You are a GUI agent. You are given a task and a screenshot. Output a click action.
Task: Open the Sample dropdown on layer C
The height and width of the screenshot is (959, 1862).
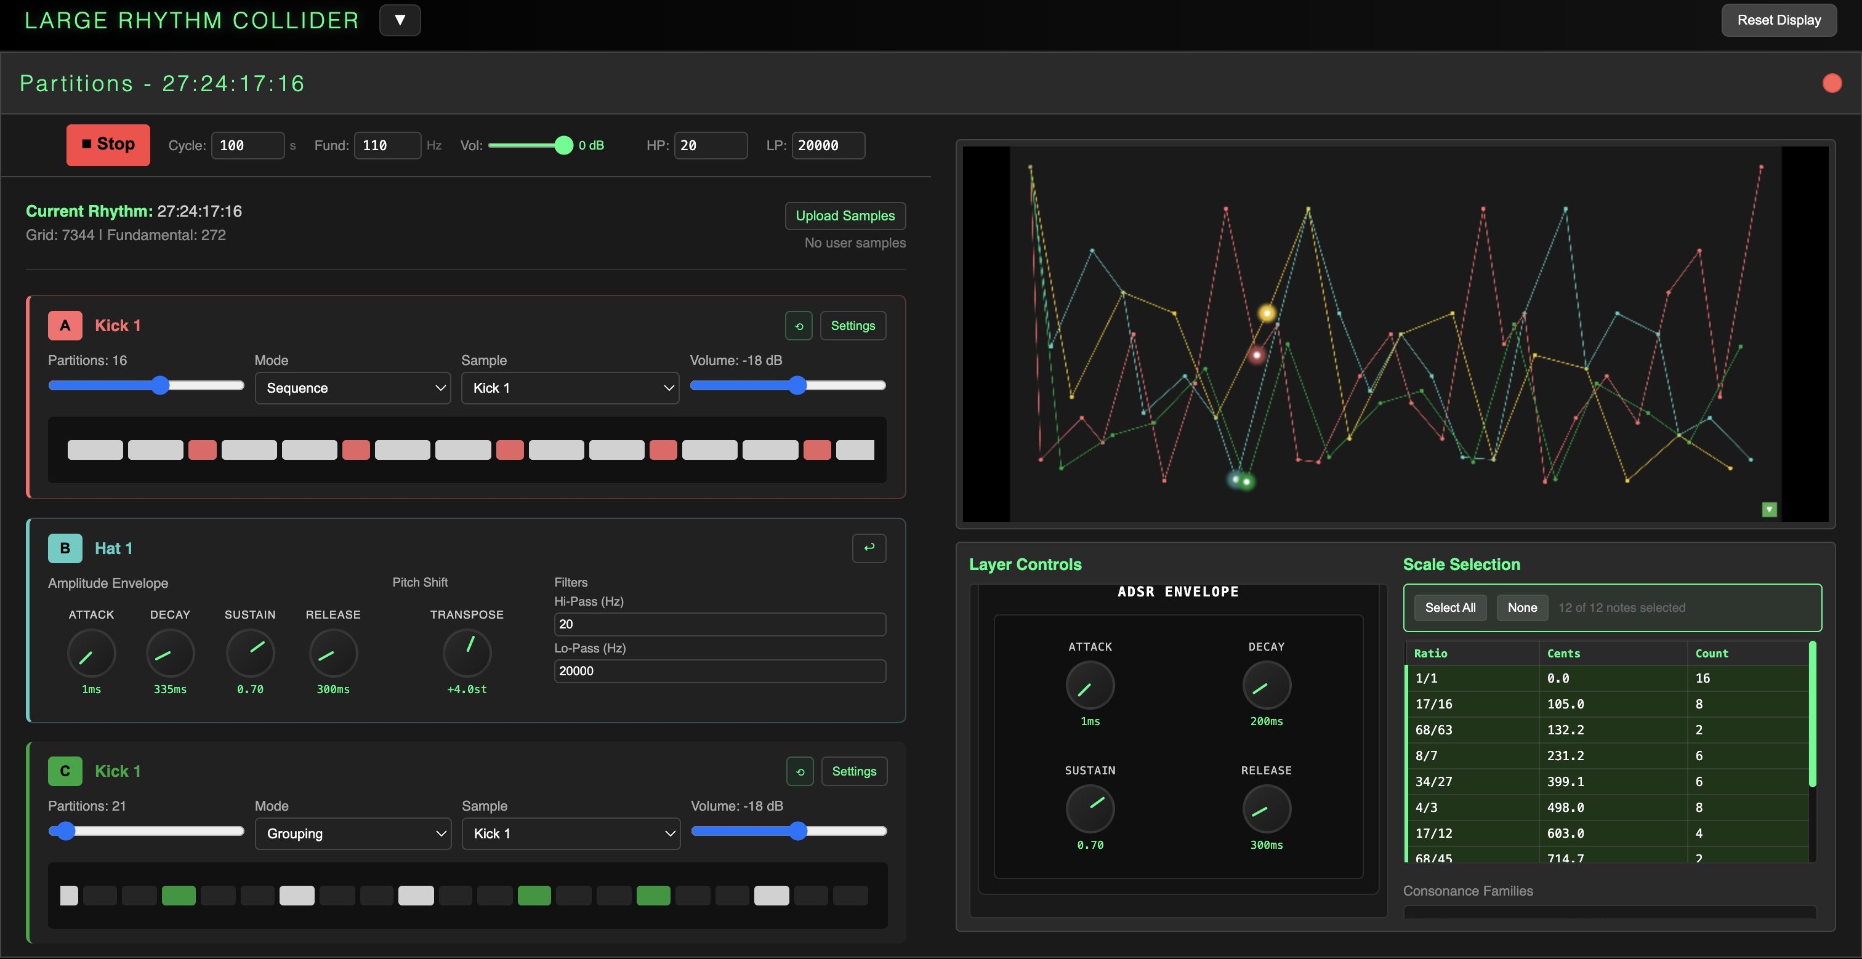(570, 833)
